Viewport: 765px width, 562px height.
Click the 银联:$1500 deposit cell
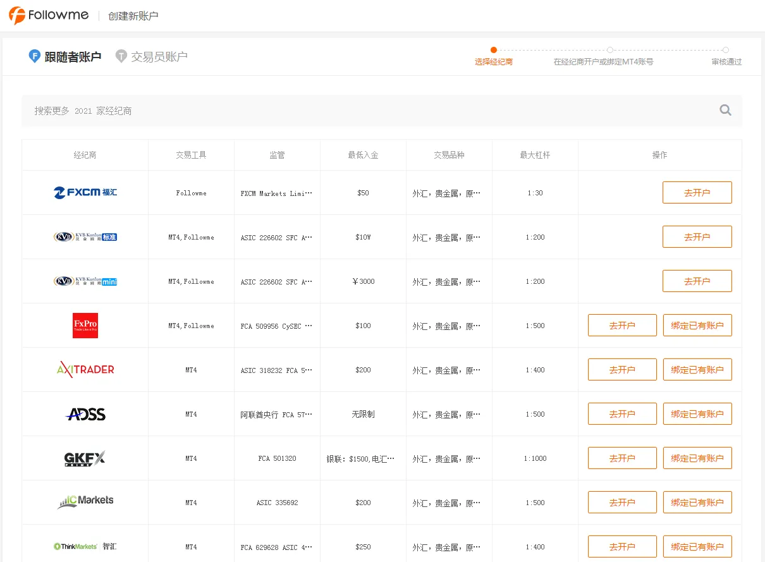tap(363, 459)
